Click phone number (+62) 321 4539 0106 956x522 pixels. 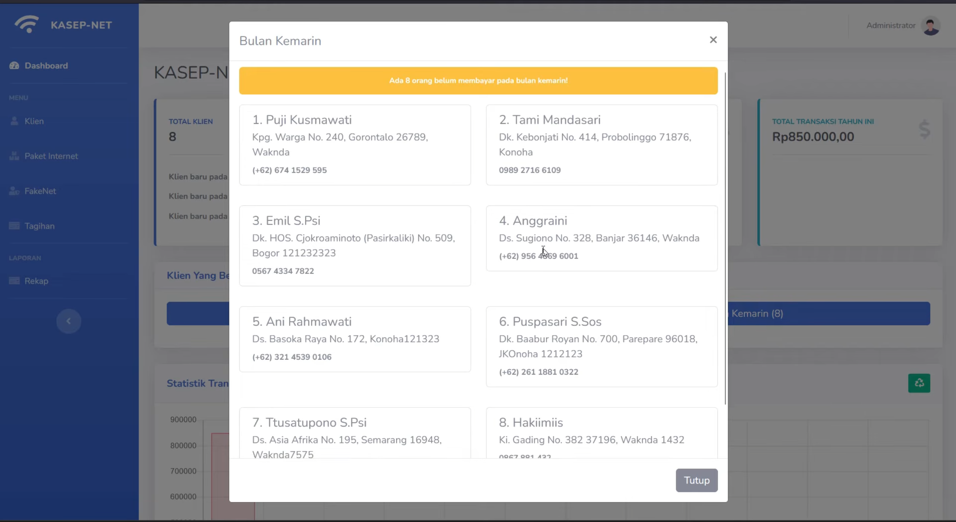292,357
